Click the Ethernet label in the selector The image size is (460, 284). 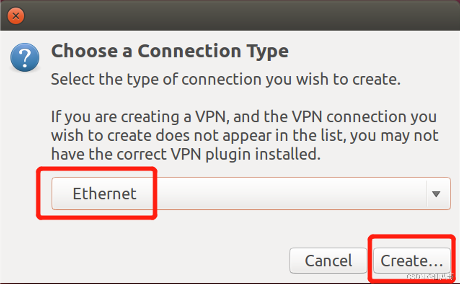point(104,194)
